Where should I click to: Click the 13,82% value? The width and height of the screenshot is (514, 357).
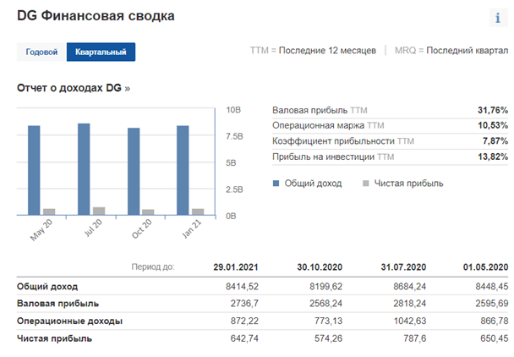coord(493,157)
